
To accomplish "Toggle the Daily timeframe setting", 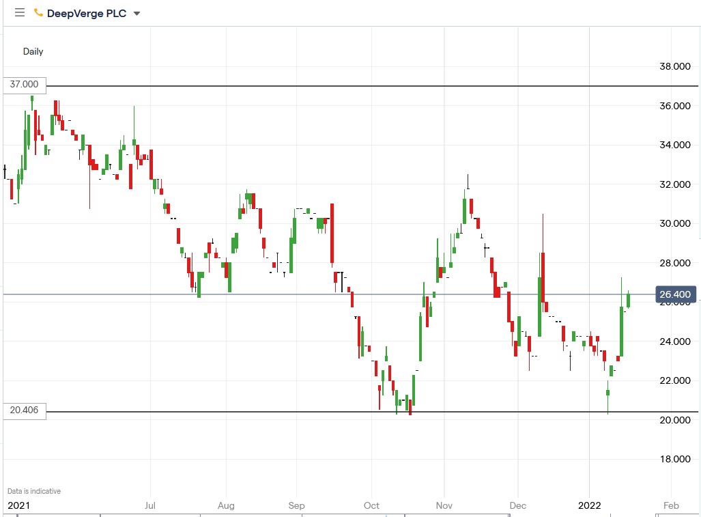I will coord(33,51).
